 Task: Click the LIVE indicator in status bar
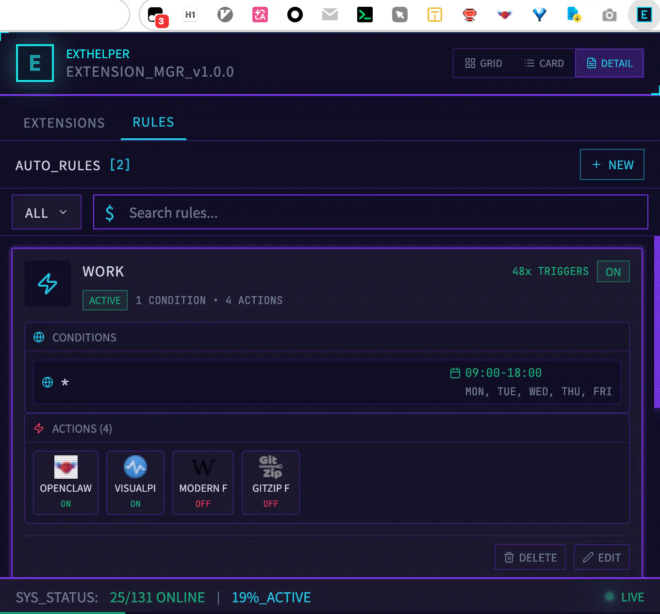[x=625, y=597]
